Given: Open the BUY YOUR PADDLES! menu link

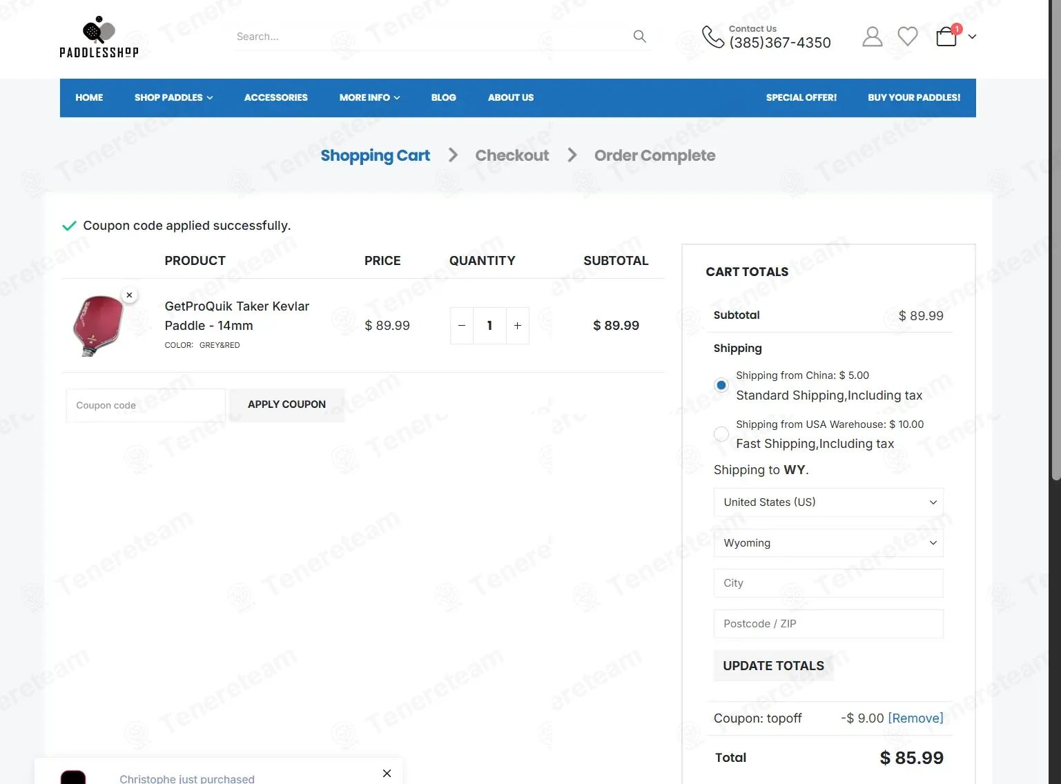Looking at the screenshot, I should [914, 97].
